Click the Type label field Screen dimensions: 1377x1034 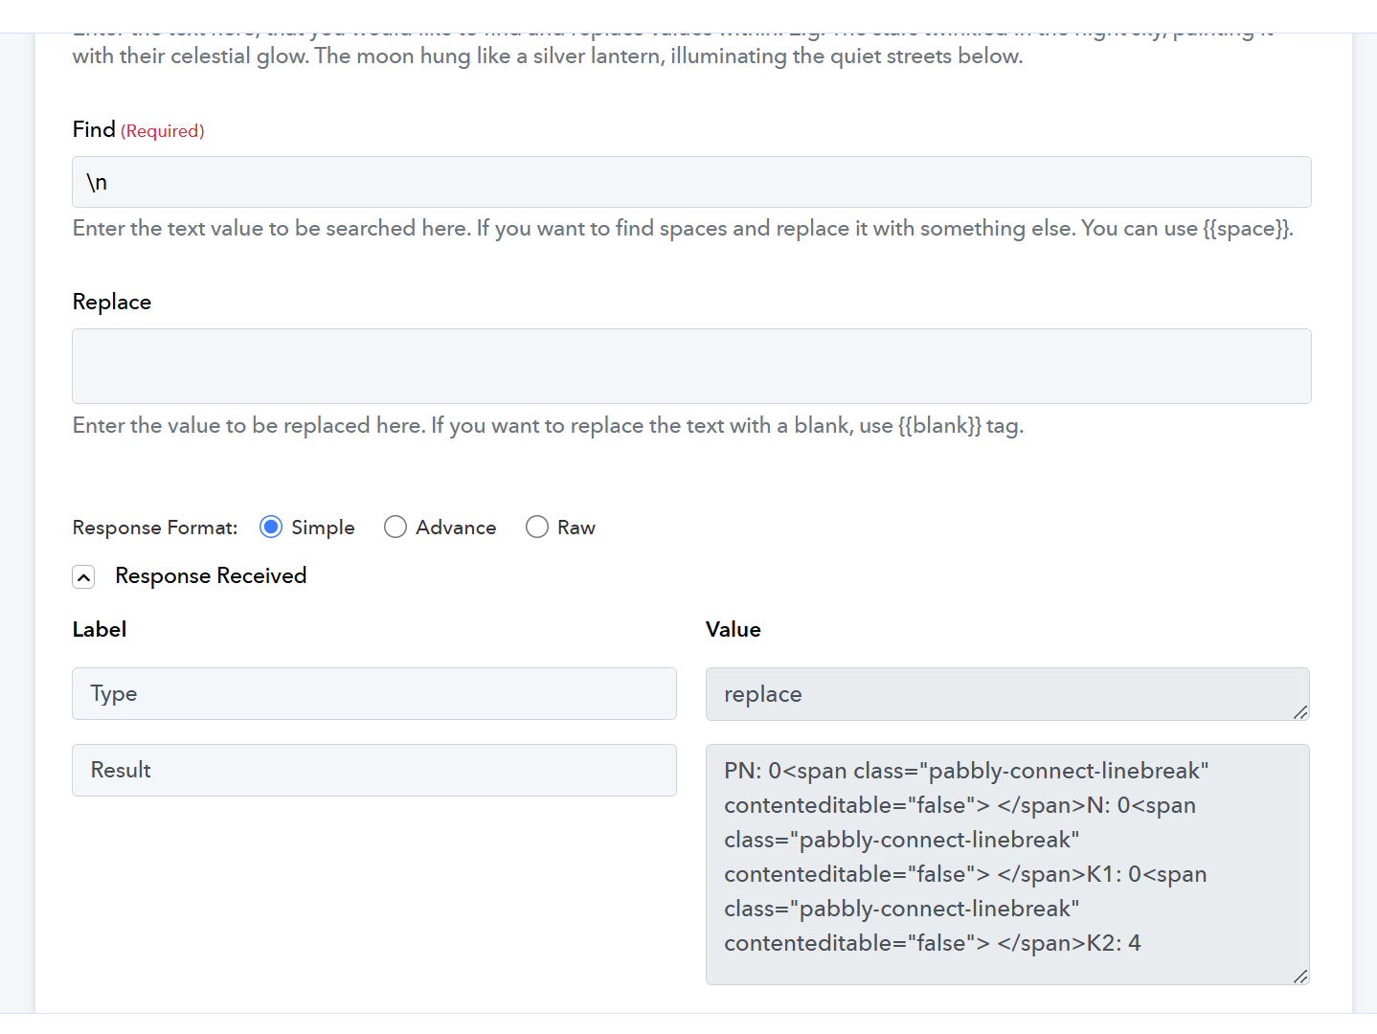point(373,693)
